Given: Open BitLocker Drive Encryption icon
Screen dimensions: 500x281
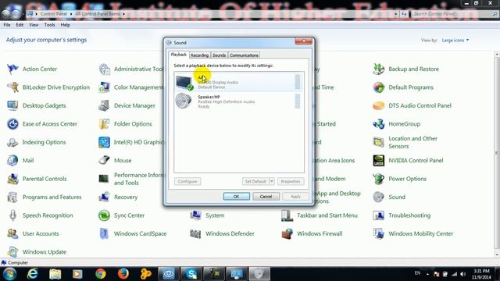Looking at the screenshot, I should click(x=12, y=87).
